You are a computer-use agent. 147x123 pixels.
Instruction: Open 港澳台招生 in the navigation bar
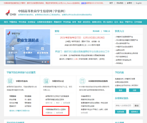coord(97,22)
